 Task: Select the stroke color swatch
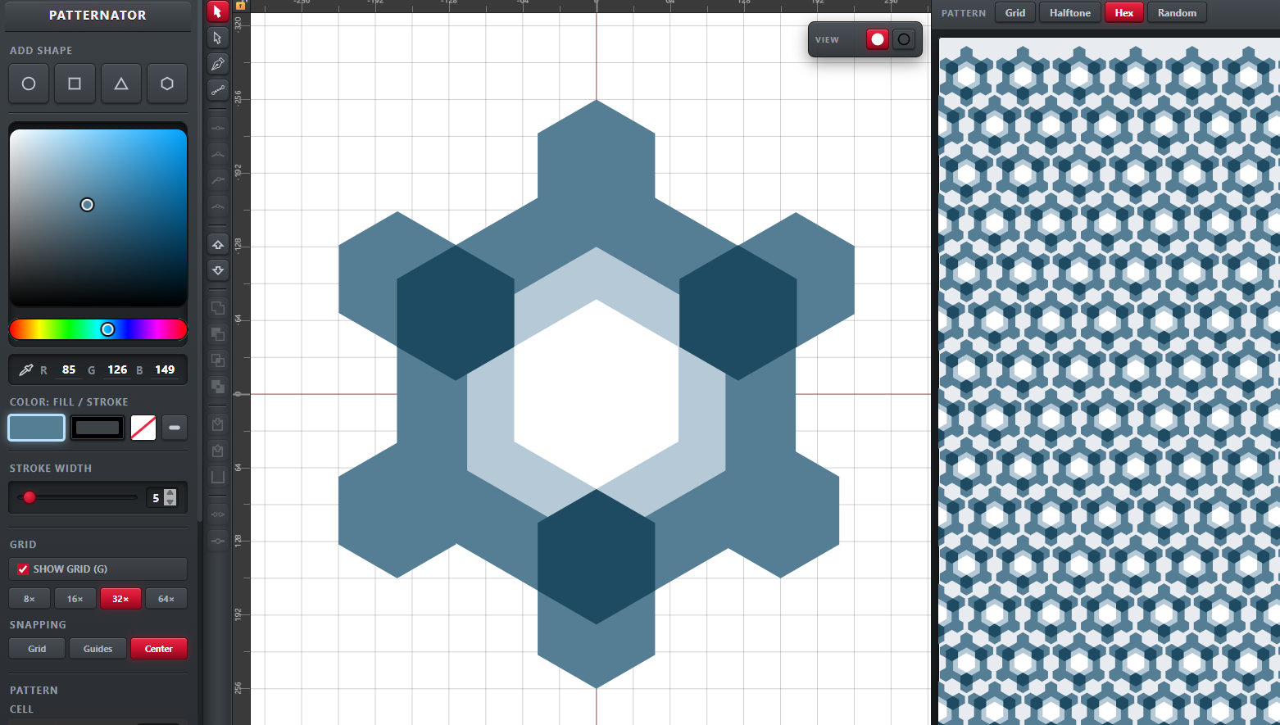coord(98,428)
